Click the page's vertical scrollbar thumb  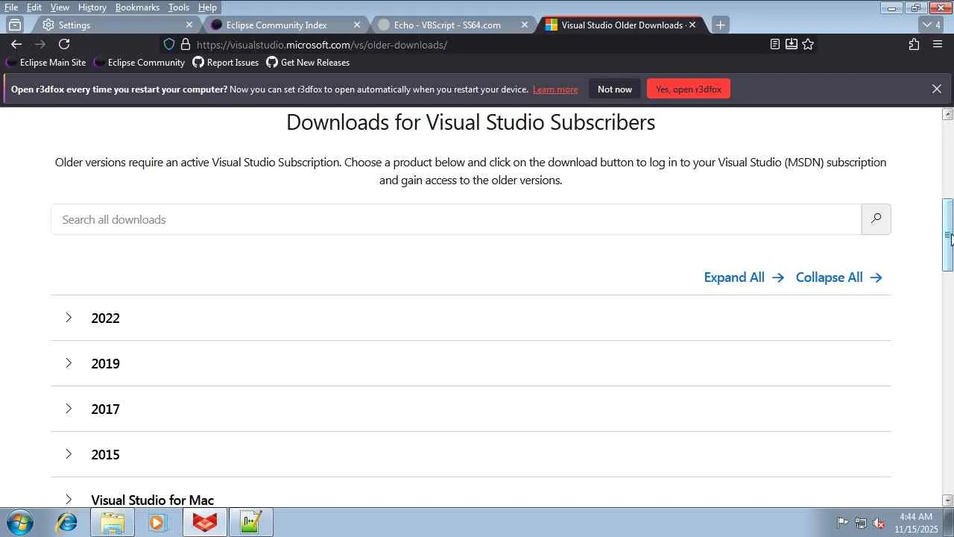click(947, 235)
